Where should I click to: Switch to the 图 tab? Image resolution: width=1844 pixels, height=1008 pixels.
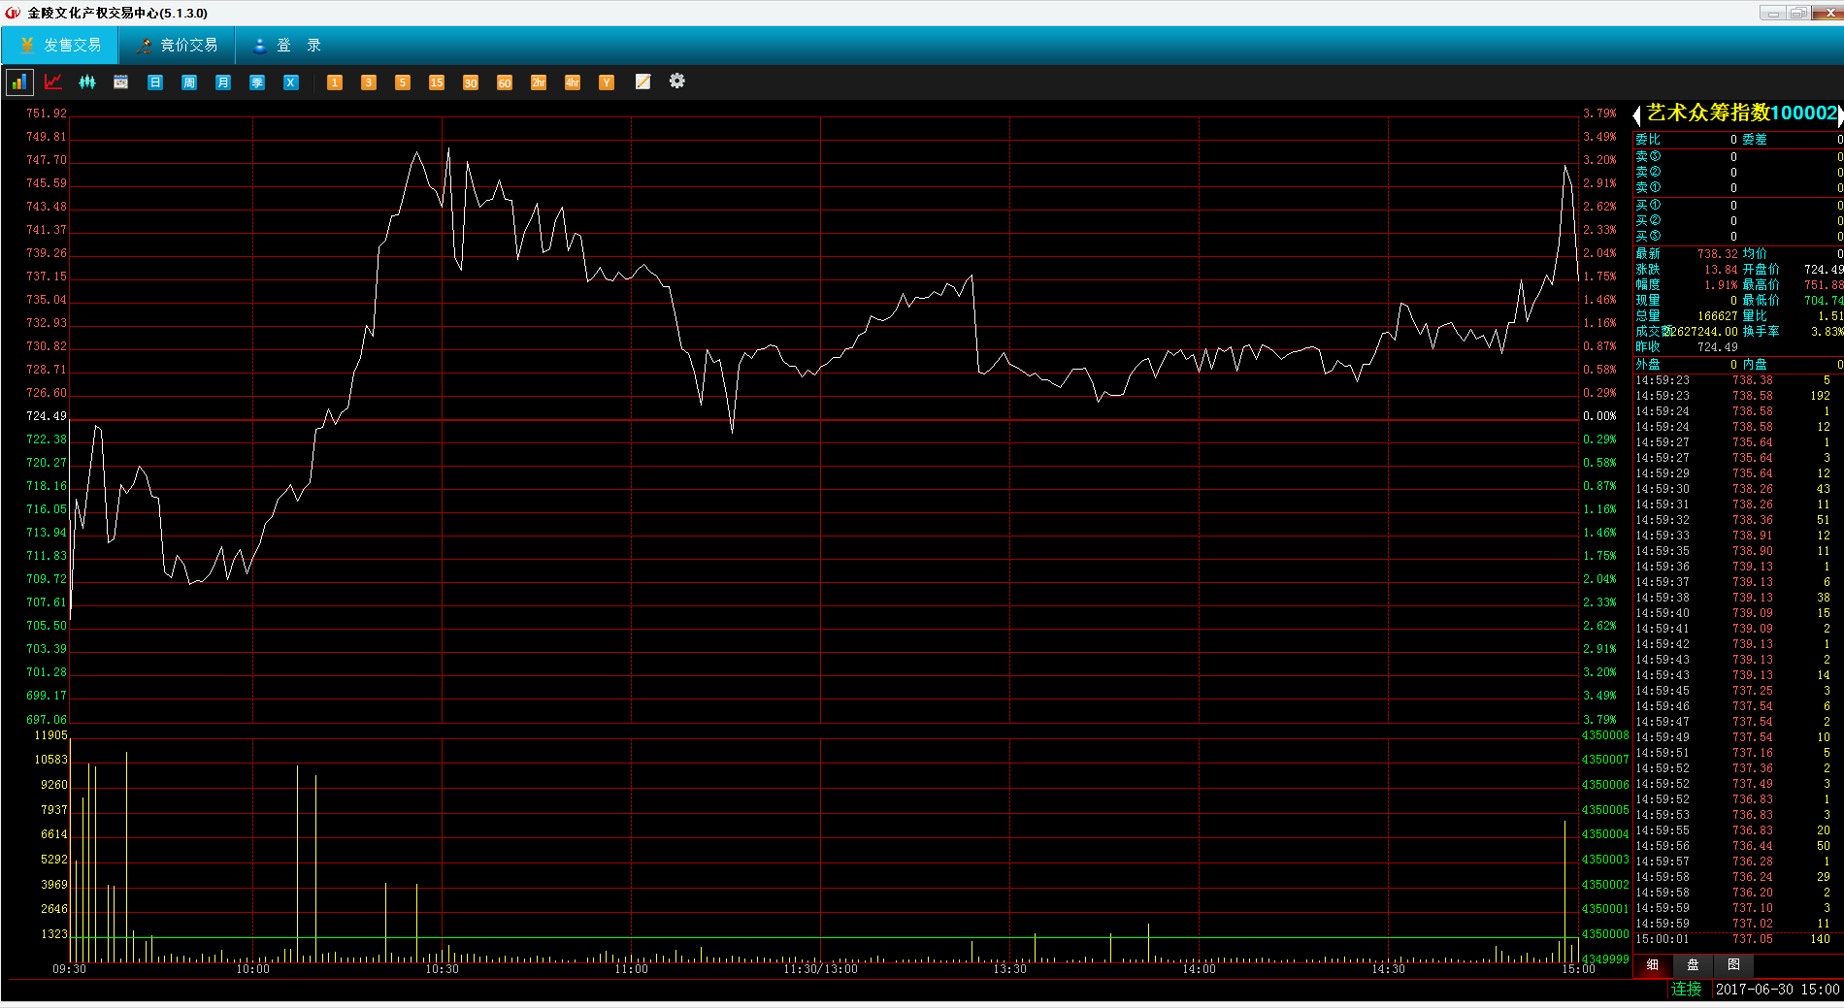pyautogui.click(x=1733, y=965)
